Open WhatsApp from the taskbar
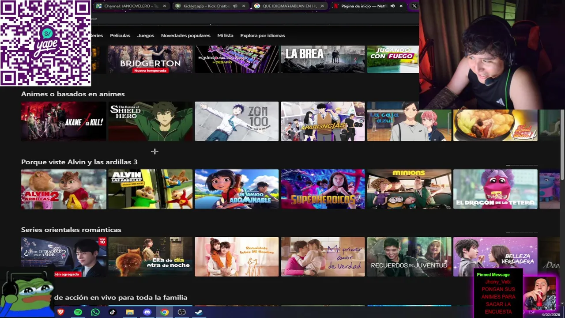 click(95, 312)
